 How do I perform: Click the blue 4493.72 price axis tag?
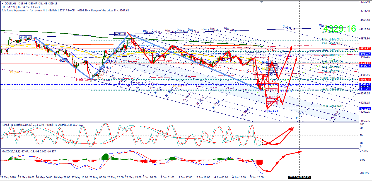(x=365, y=54)
